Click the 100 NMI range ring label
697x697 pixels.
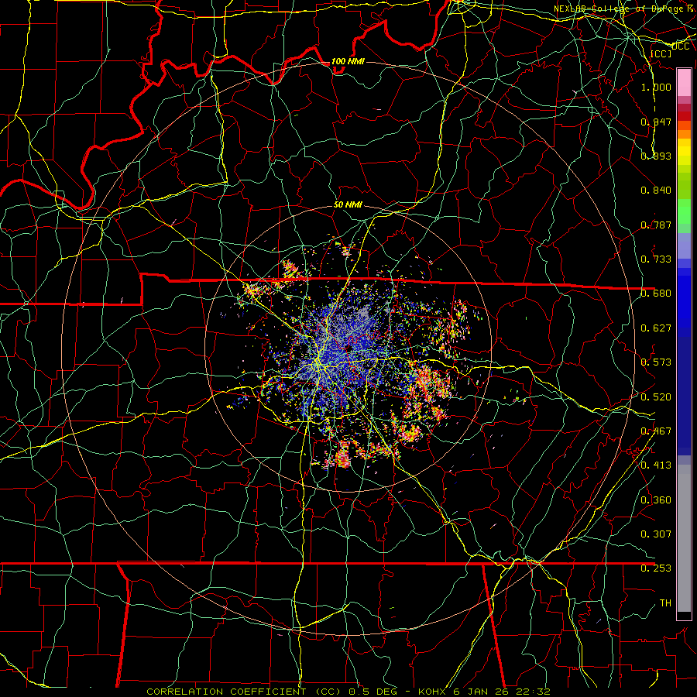pyautogui.click(x=348, y=61)
